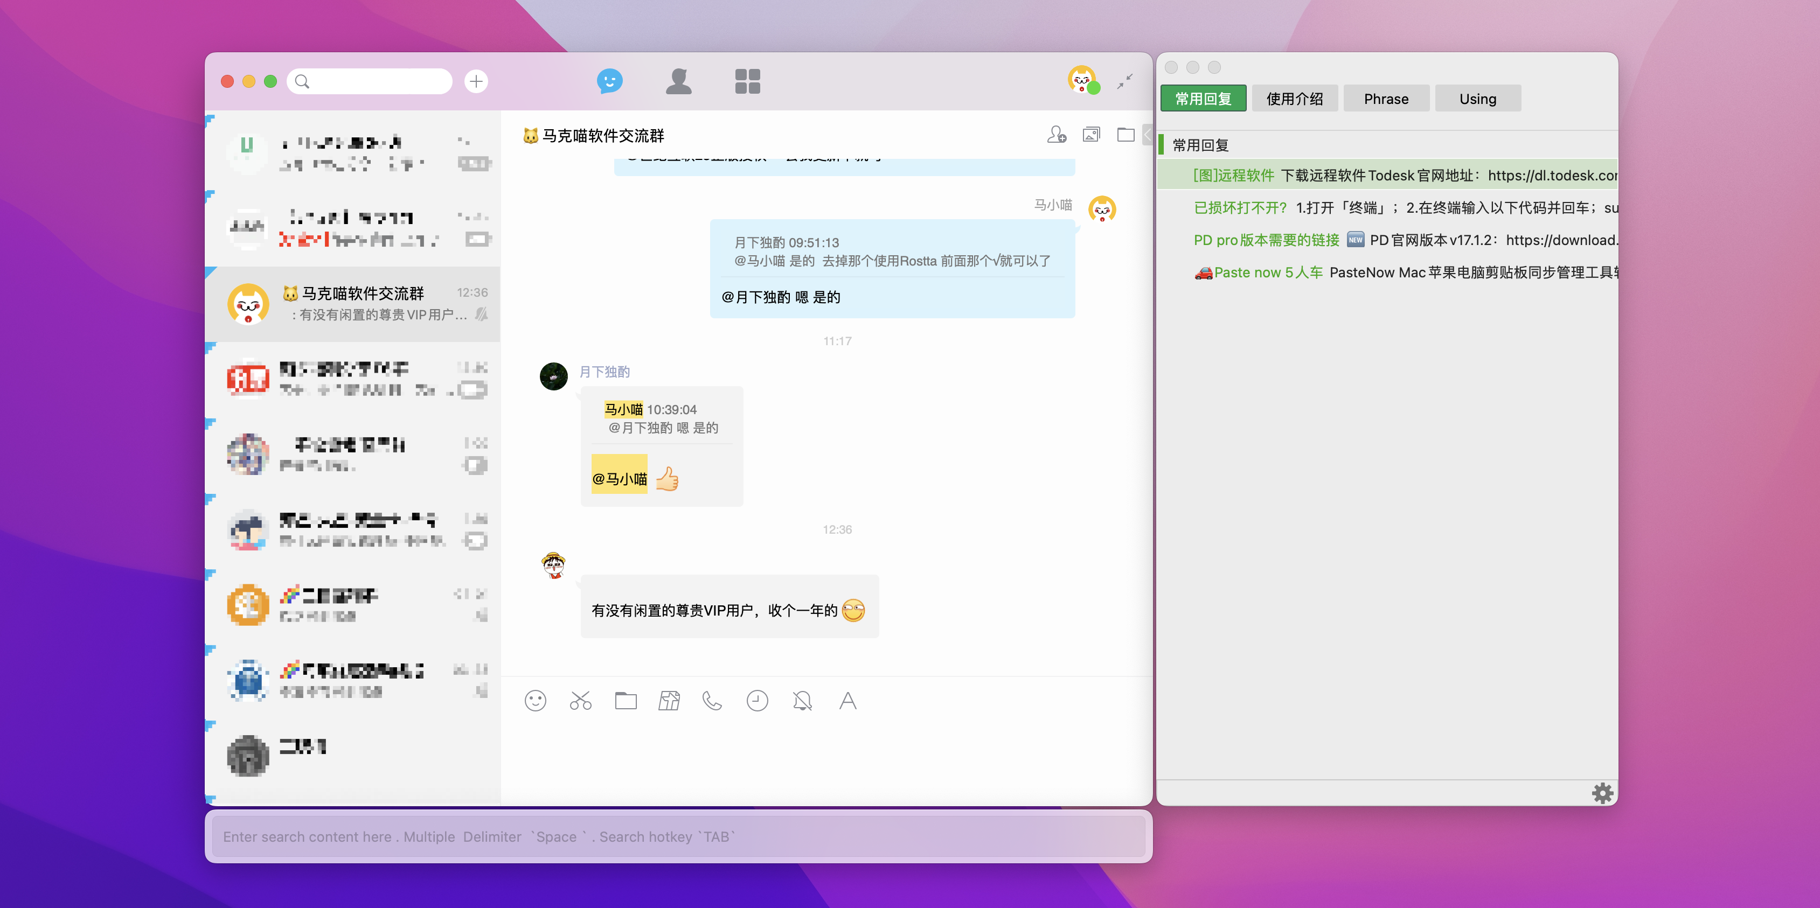
Task: Click the 月下独酌 sender name
Action: point(605,372)
